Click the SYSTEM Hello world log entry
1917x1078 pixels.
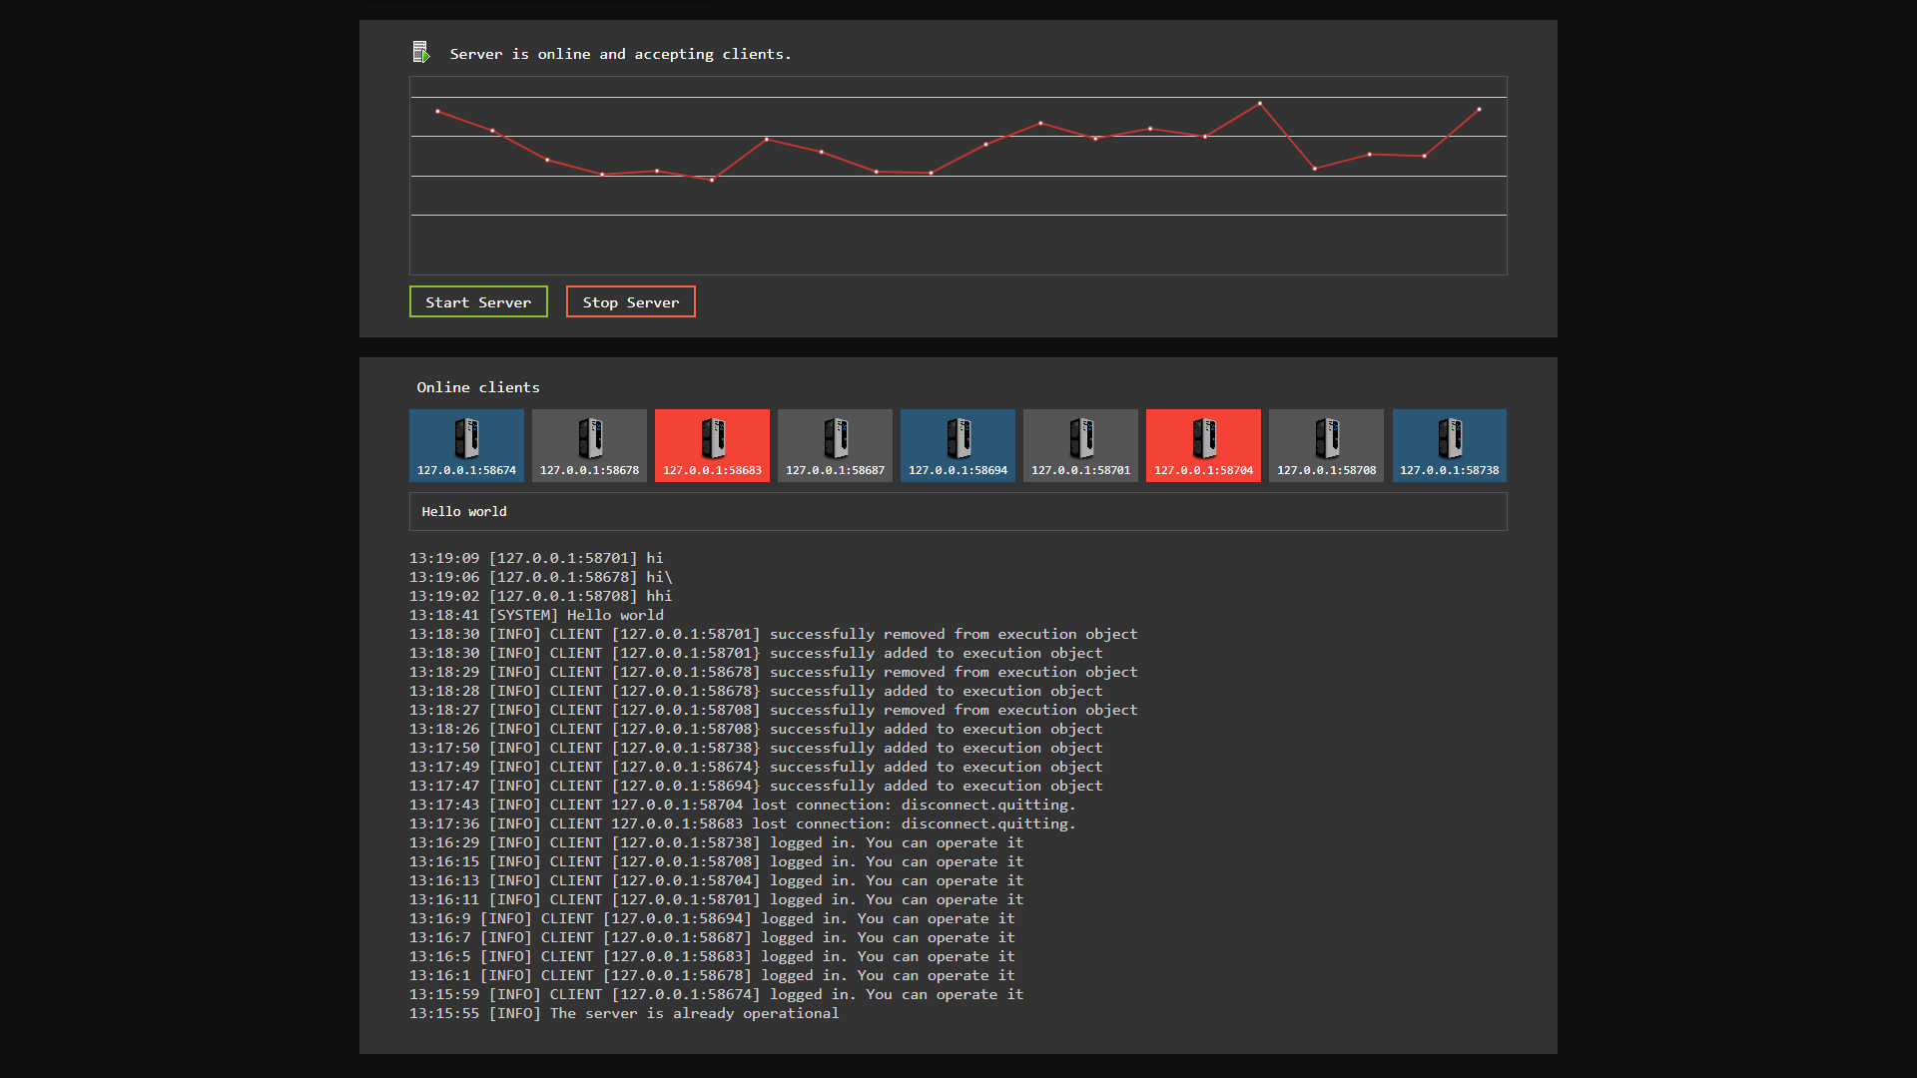[536, 615]
